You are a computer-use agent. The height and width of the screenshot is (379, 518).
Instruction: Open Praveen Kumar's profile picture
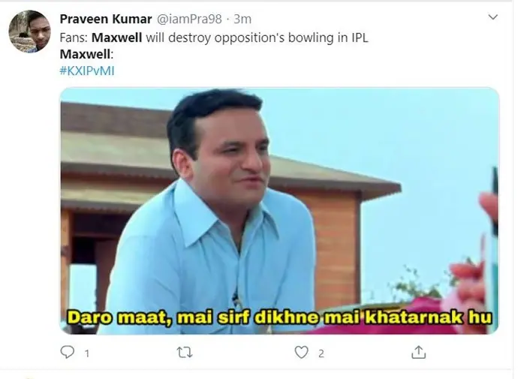[29, 32]
